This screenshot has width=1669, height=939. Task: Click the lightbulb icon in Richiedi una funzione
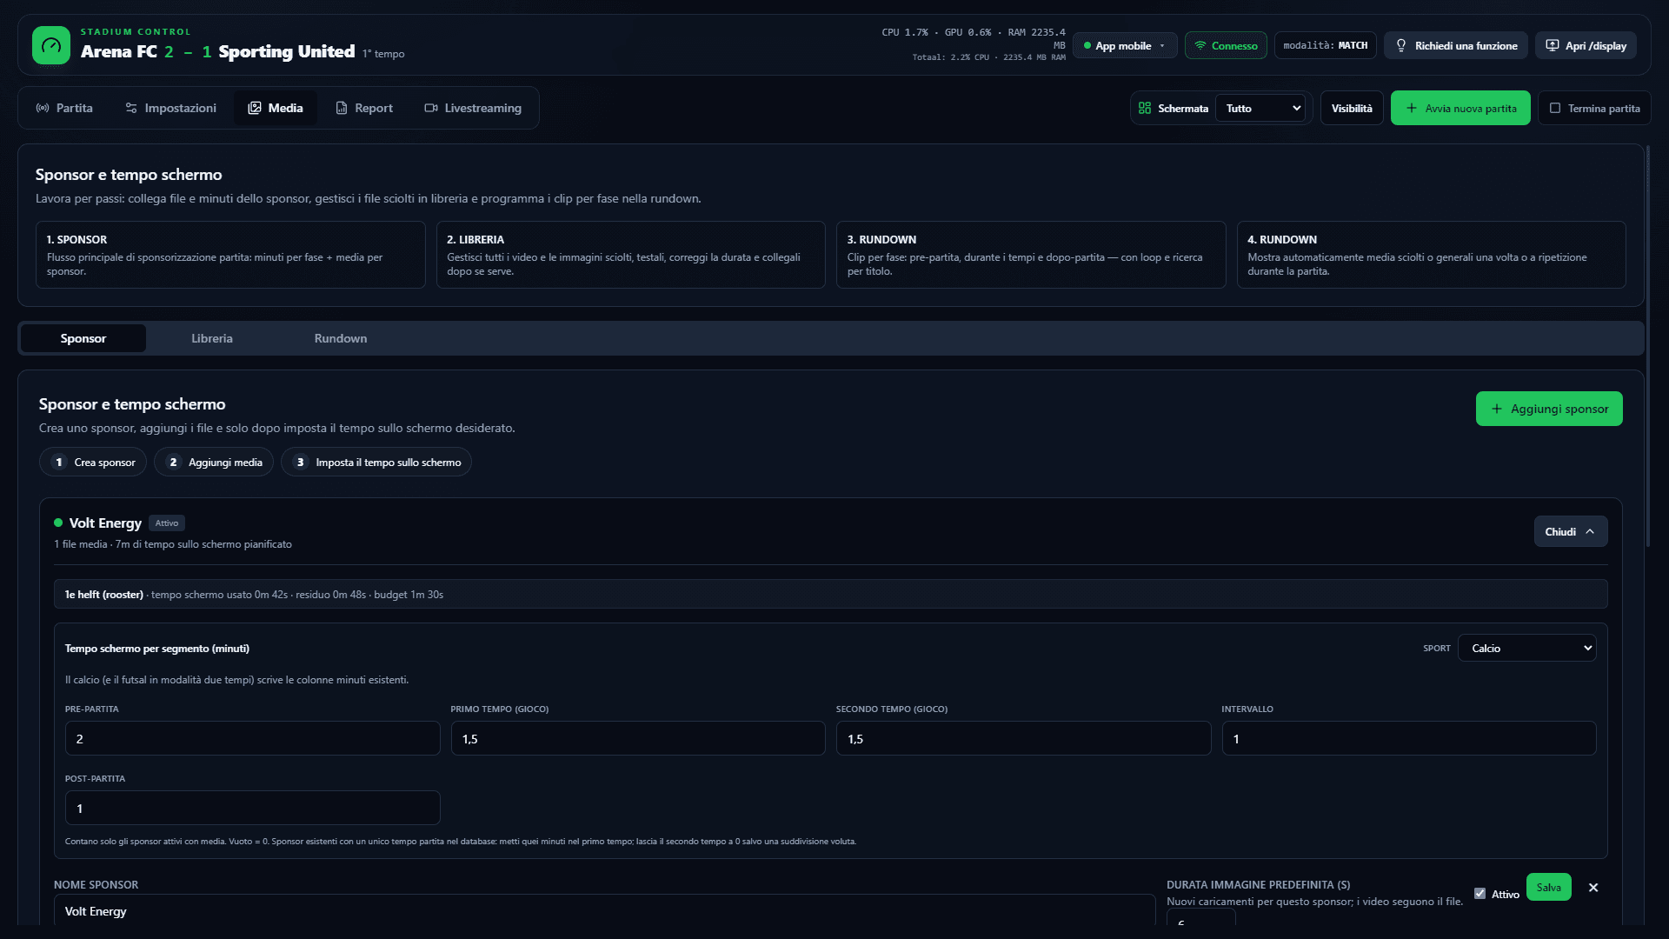[1401, 45]
